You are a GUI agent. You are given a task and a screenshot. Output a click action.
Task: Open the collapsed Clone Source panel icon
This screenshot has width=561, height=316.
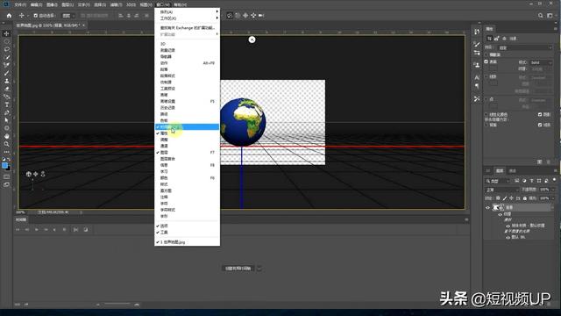(477, 65)
